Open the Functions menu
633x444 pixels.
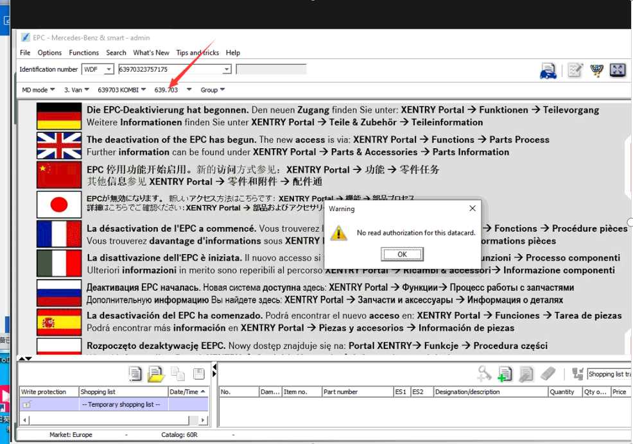(84, 53)
